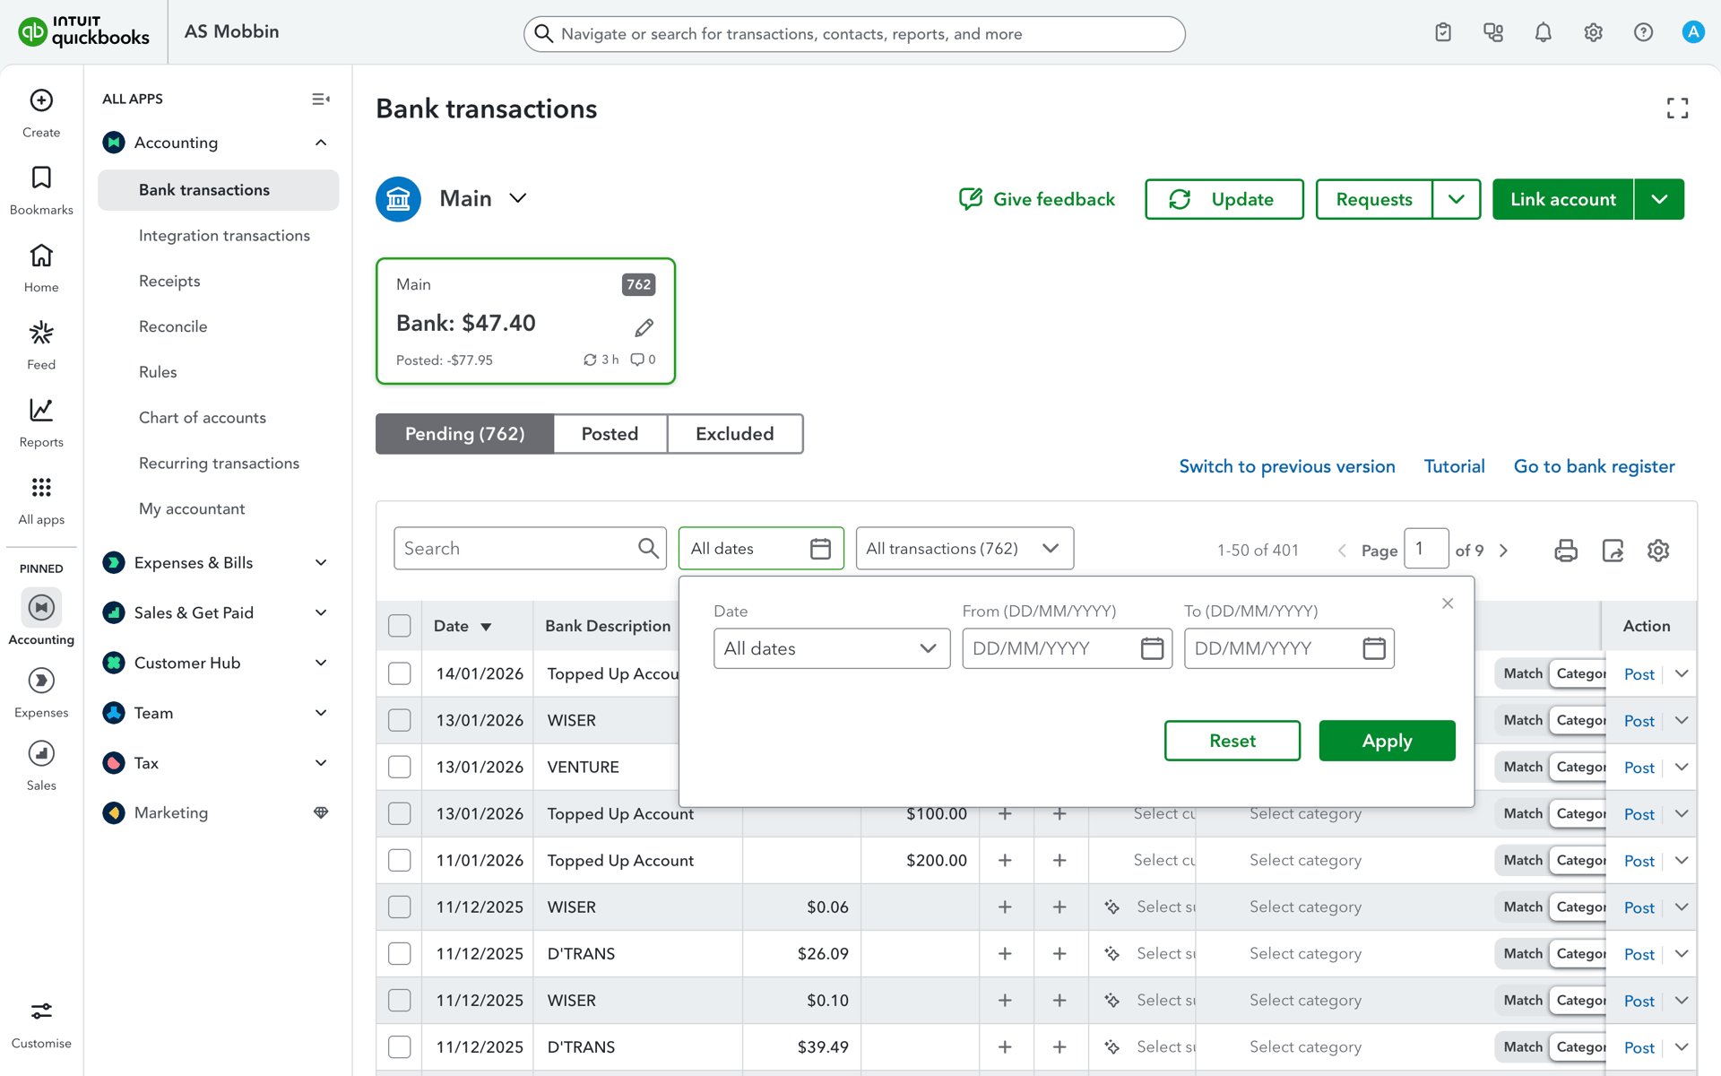Open Chart of accounts menu item

(x=203, y=417)
